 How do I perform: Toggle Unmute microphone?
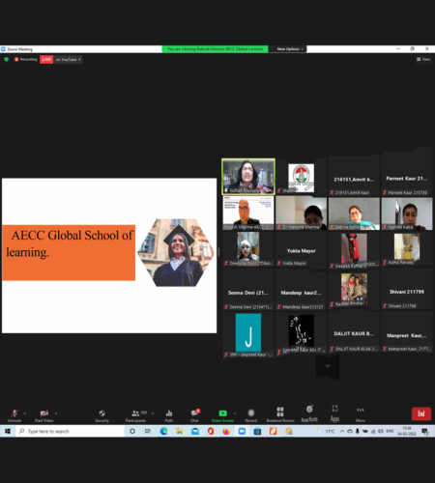14,415
